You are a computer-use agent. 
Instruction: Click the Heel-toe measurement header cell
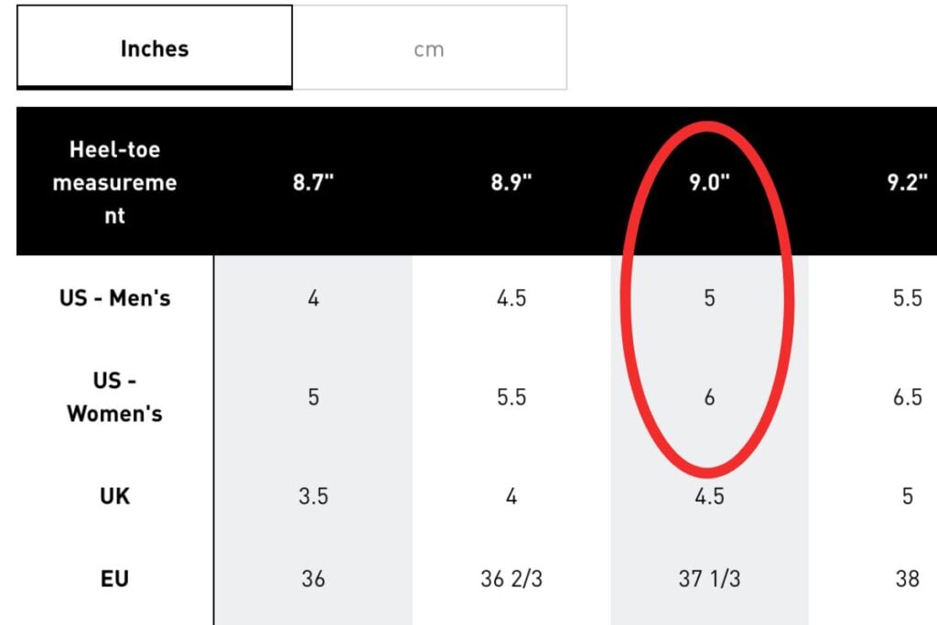point(114,182)
